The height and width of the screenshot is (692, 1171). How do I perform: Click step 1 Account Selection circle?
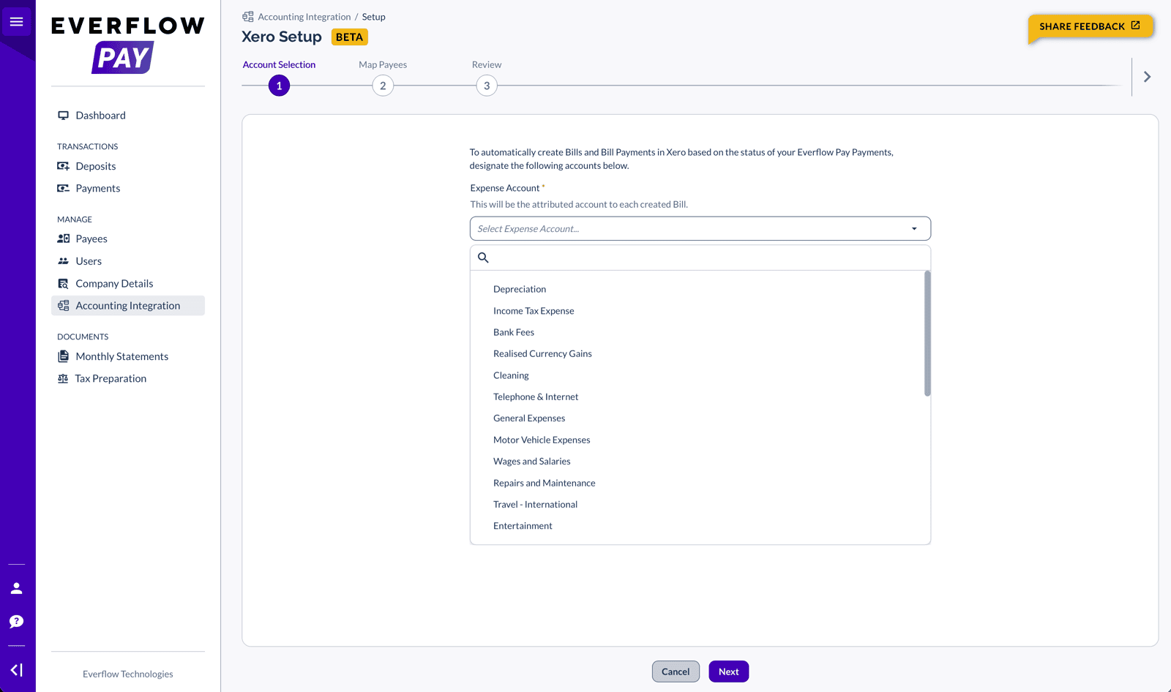pyautogui.click(x=279, y=86)
